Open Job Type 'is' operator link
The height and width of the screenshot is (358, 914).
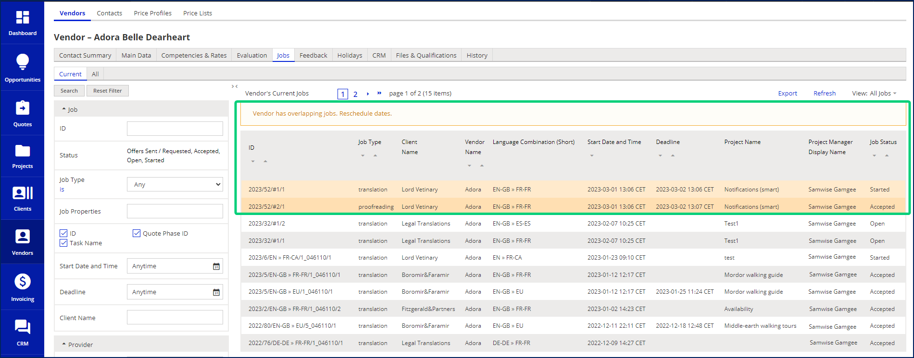pos(62,190)
